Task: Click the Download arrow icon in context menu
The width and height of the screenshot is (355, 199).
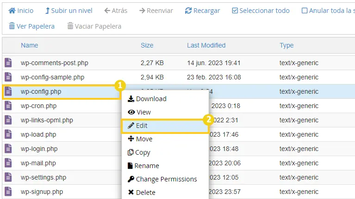Action: [131, 99]
